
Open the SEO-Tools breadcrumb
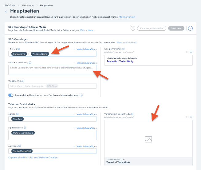[10, 6]
